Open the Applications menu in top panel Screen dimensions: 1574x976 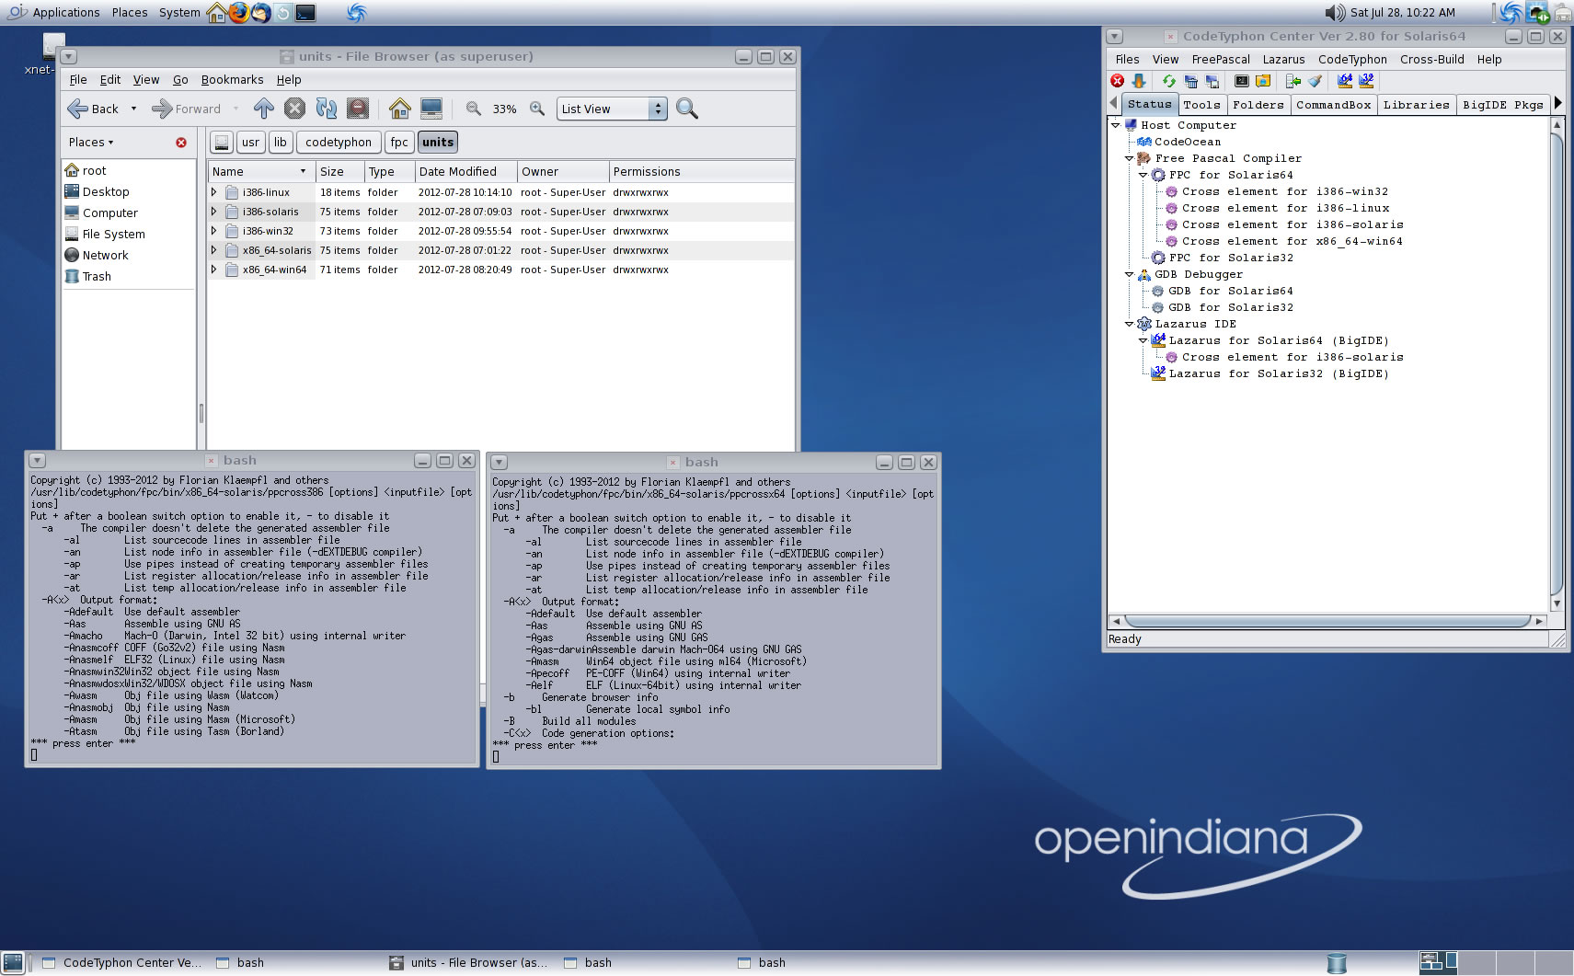(55, 13)
